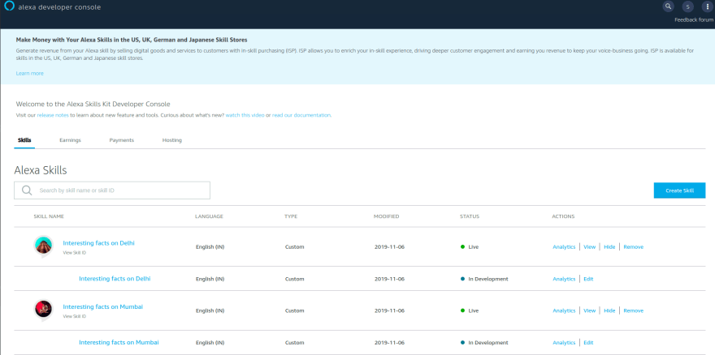View Skill ID for the Delhi skill
The height and width of the screenshot is (355, 715).
(74, 253)
